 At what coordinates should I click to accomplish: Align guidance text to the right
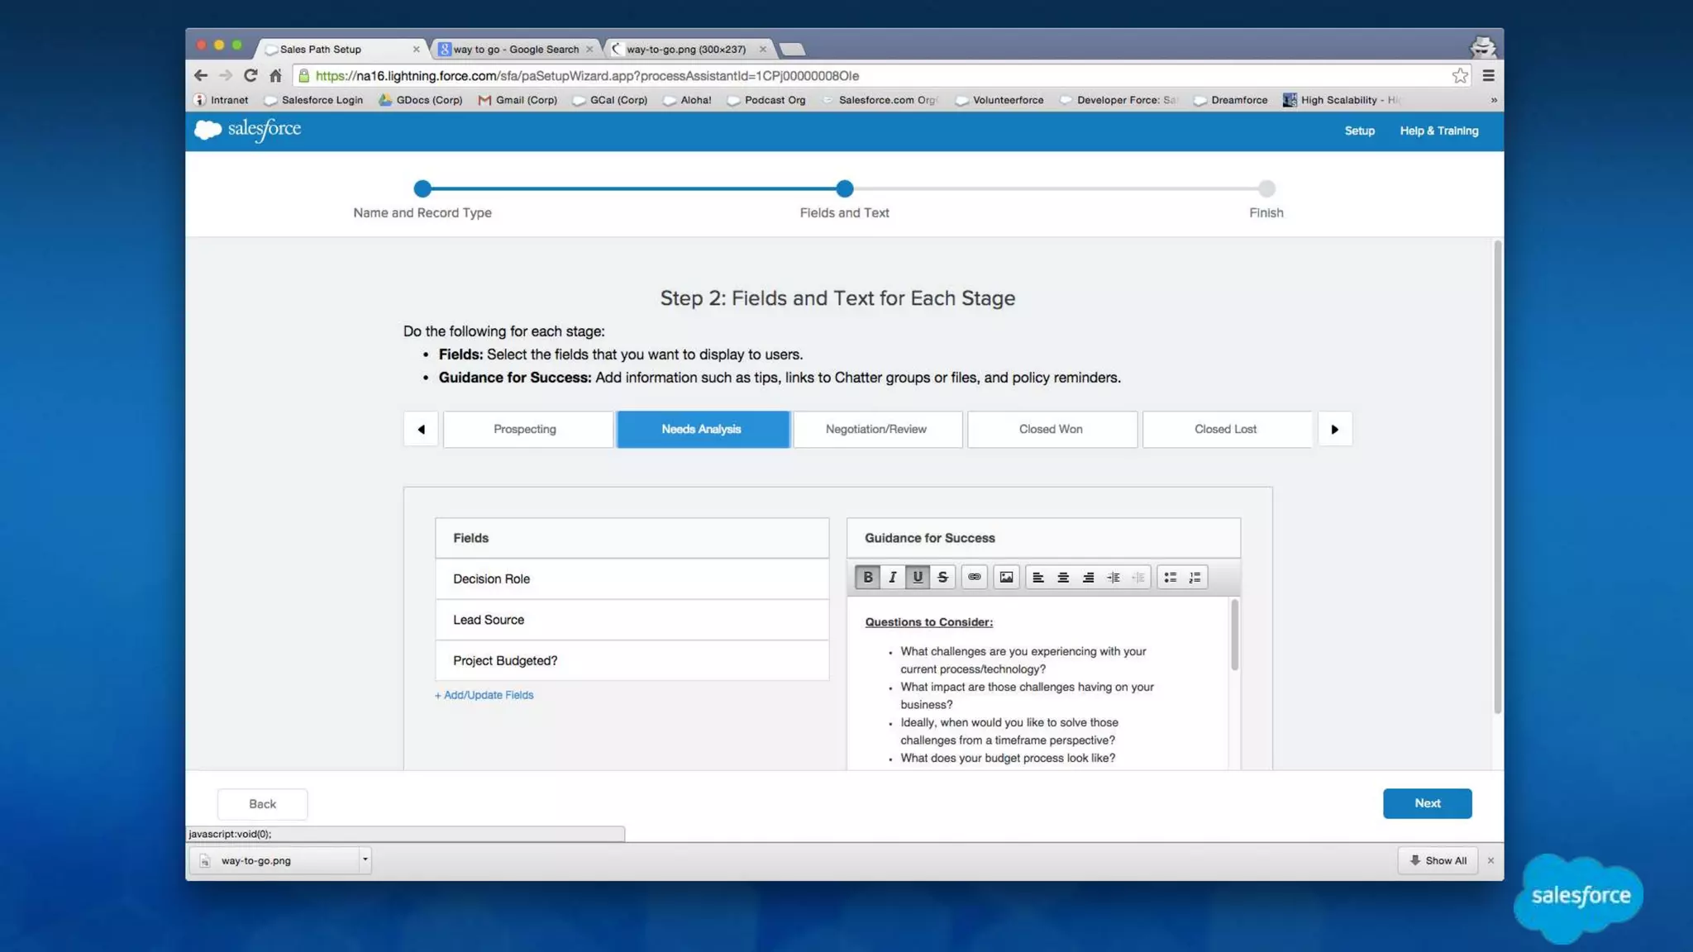click(x=1088, y=577)
